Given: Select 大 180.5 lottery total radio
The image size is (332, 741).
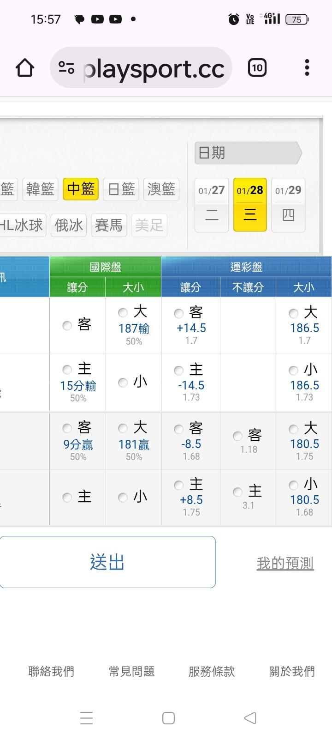Looking at the screenshot, I should pos(294,430).
